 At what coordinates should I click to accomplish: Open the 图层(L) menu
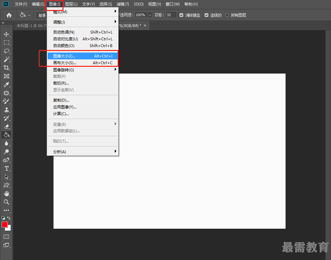(x=71, y=4)
